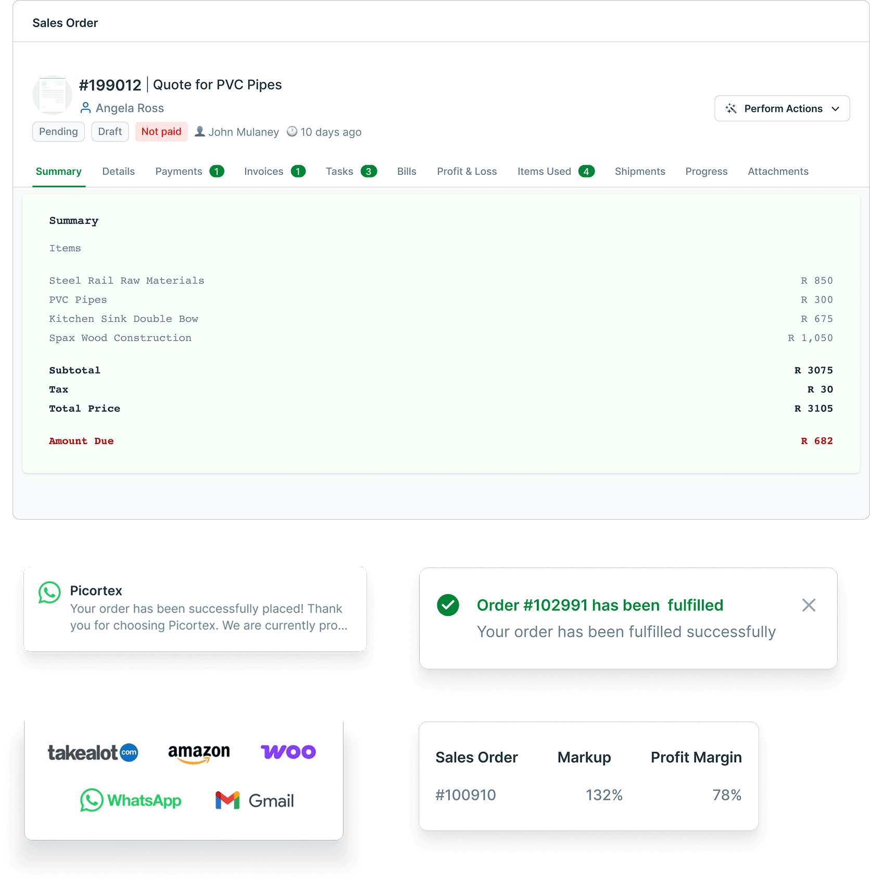Click the WhatsApp icon in Picortex notification
This screenshot has height=883, width=870.
click(49, 592)
